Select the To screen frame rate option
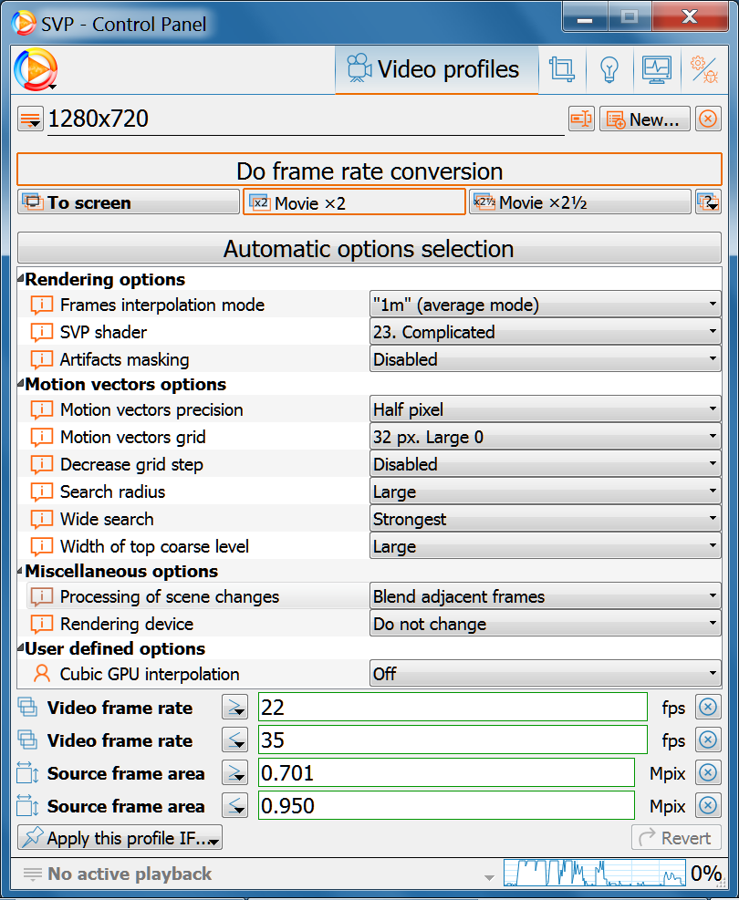 tap(129, 202)
